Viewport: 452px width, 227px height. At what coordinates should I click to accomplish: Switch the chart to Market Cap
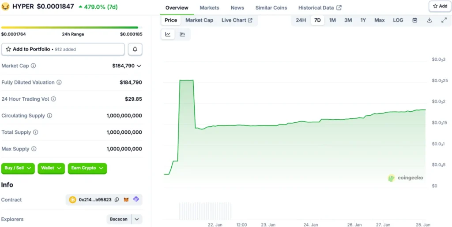[199, 20]
